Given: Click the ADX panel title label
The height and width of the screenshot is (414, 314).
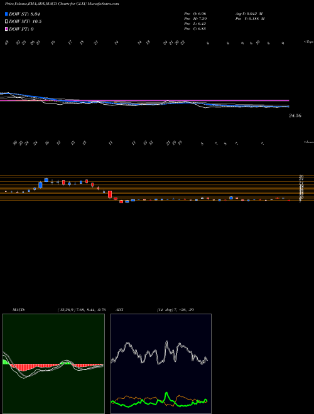Looking at the screenshot, I should click(x=120, y=310).
